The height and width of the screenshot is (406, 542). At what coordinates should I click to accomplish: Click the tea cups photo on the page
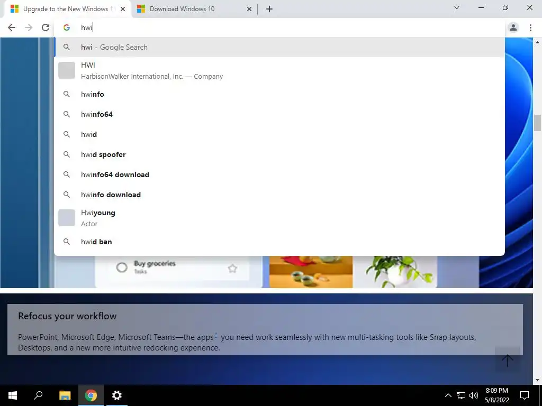311,272
